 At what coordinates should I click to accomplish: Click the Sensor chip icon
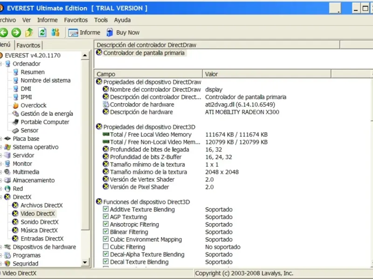point(16,131)
